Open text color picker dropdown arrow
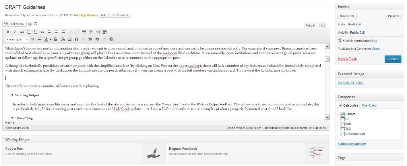The height and width of the screenshot is (166, 407). [x=50, y=39]
